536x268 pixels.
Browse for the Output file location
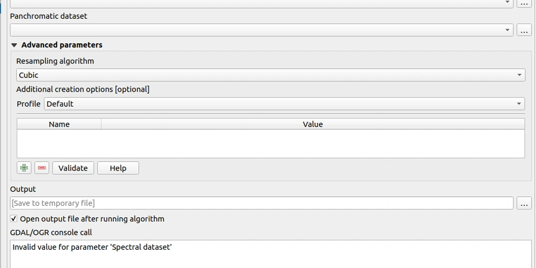[524, 203]
